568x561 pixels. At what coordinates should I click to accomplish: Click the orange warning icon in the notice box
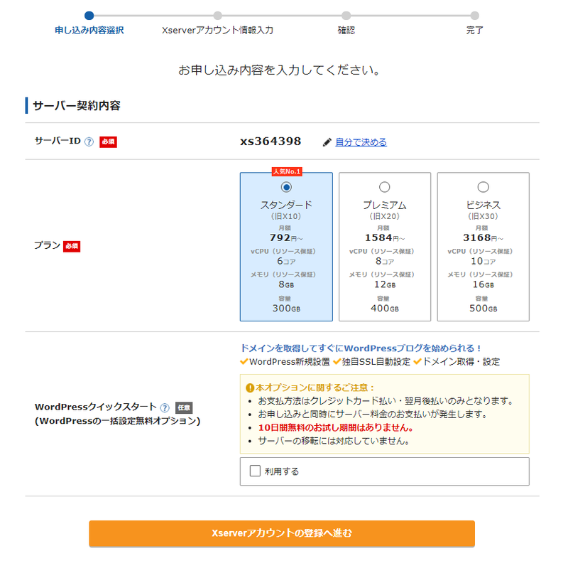point(250,388)
